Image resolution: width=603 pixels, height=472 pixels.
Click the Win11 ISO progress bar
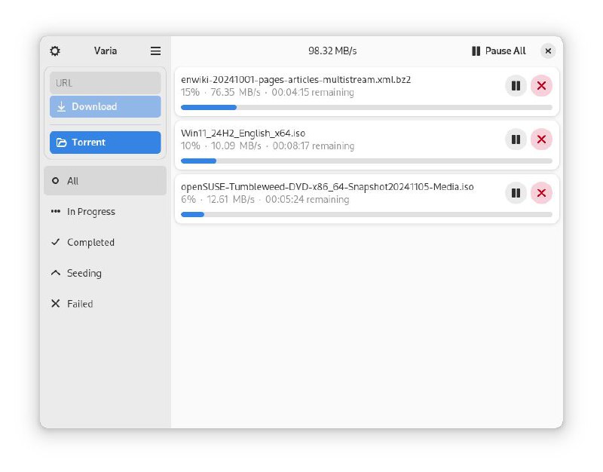tap(367, 161)
